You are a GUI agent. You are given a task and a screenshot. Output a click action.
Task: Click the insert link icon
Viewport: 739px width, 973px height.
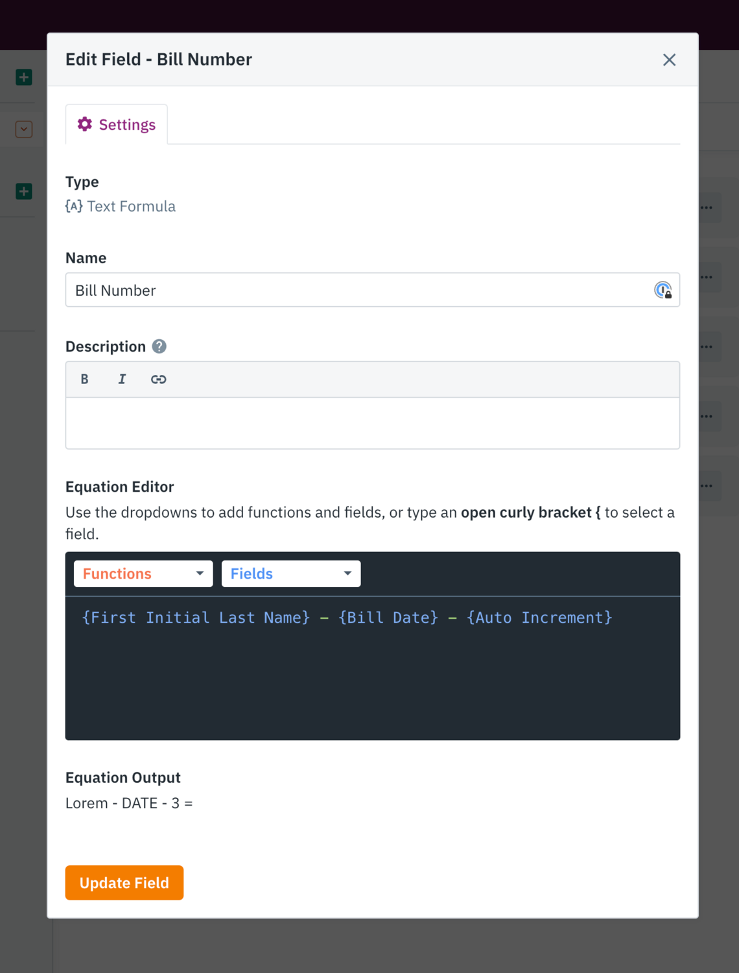pos(159,379)
